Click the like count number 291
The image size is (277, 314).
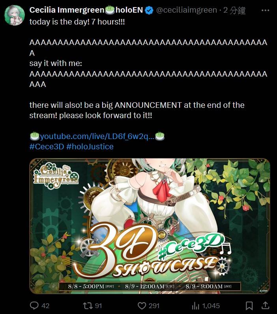(154, 306)
